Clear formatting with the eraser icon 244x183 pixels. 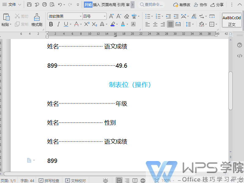tap(127, 16)
